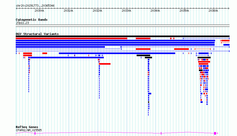The image size is (237, 136).
Task: Click the 20300k ruler label
Action: pyautogui.click(x=39, y=11)
